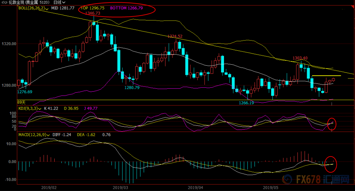Click the KDJ 80 axis label
Screen dimensions: 355x191
[14, 117]
